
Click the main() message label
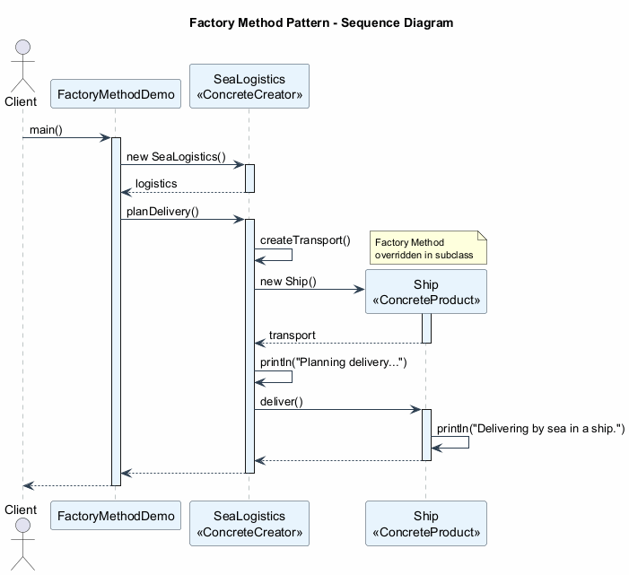(46, 130)
